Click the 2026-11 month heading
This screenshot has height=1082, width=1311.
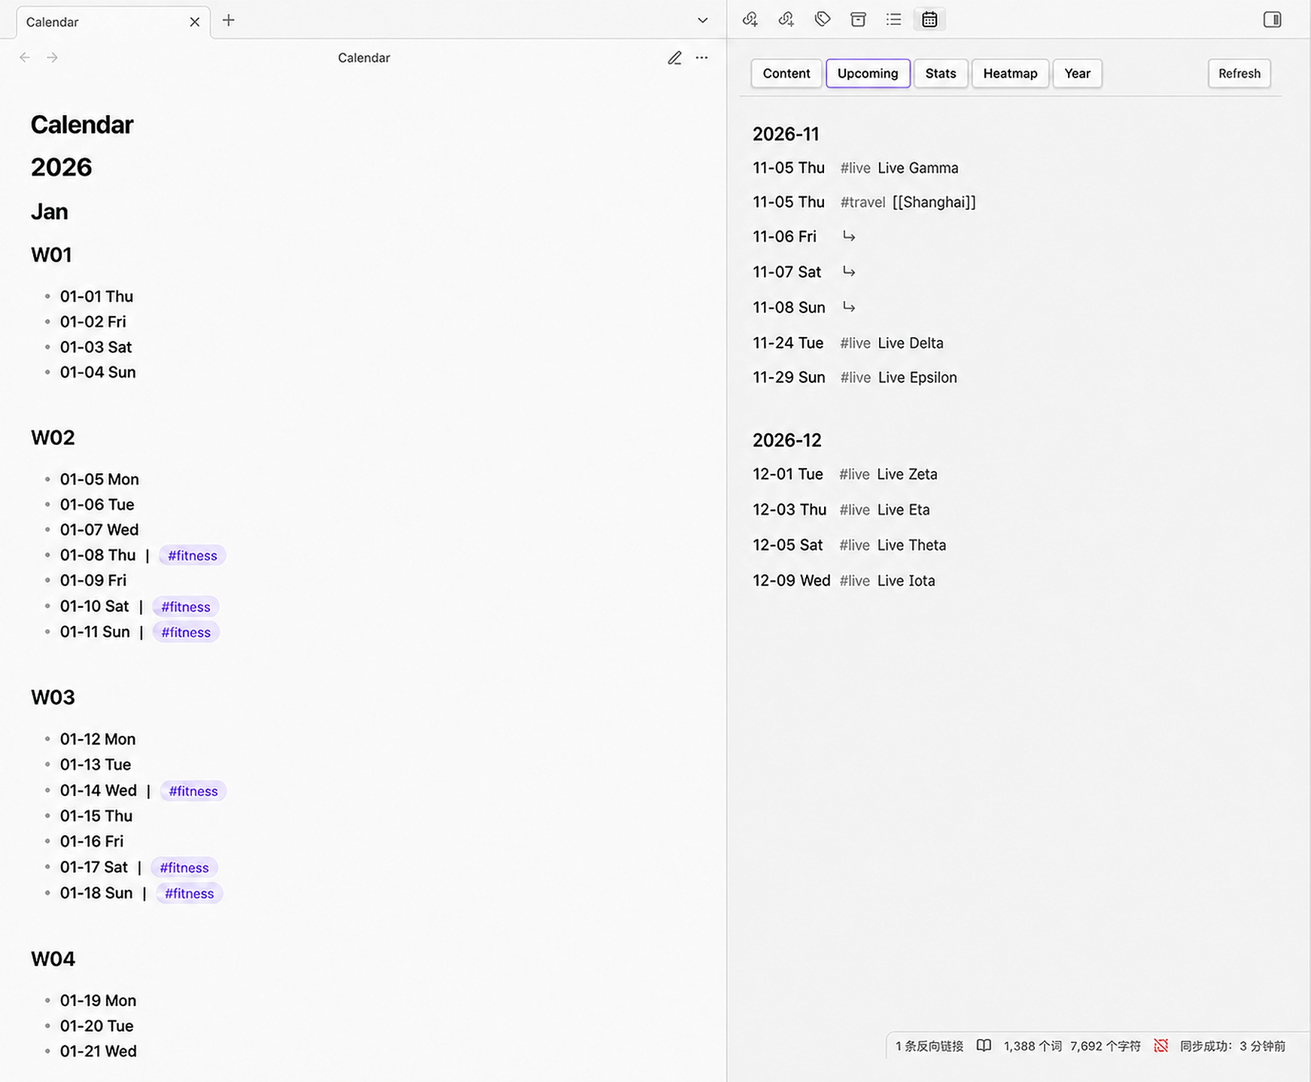click(x=786, y=134)
